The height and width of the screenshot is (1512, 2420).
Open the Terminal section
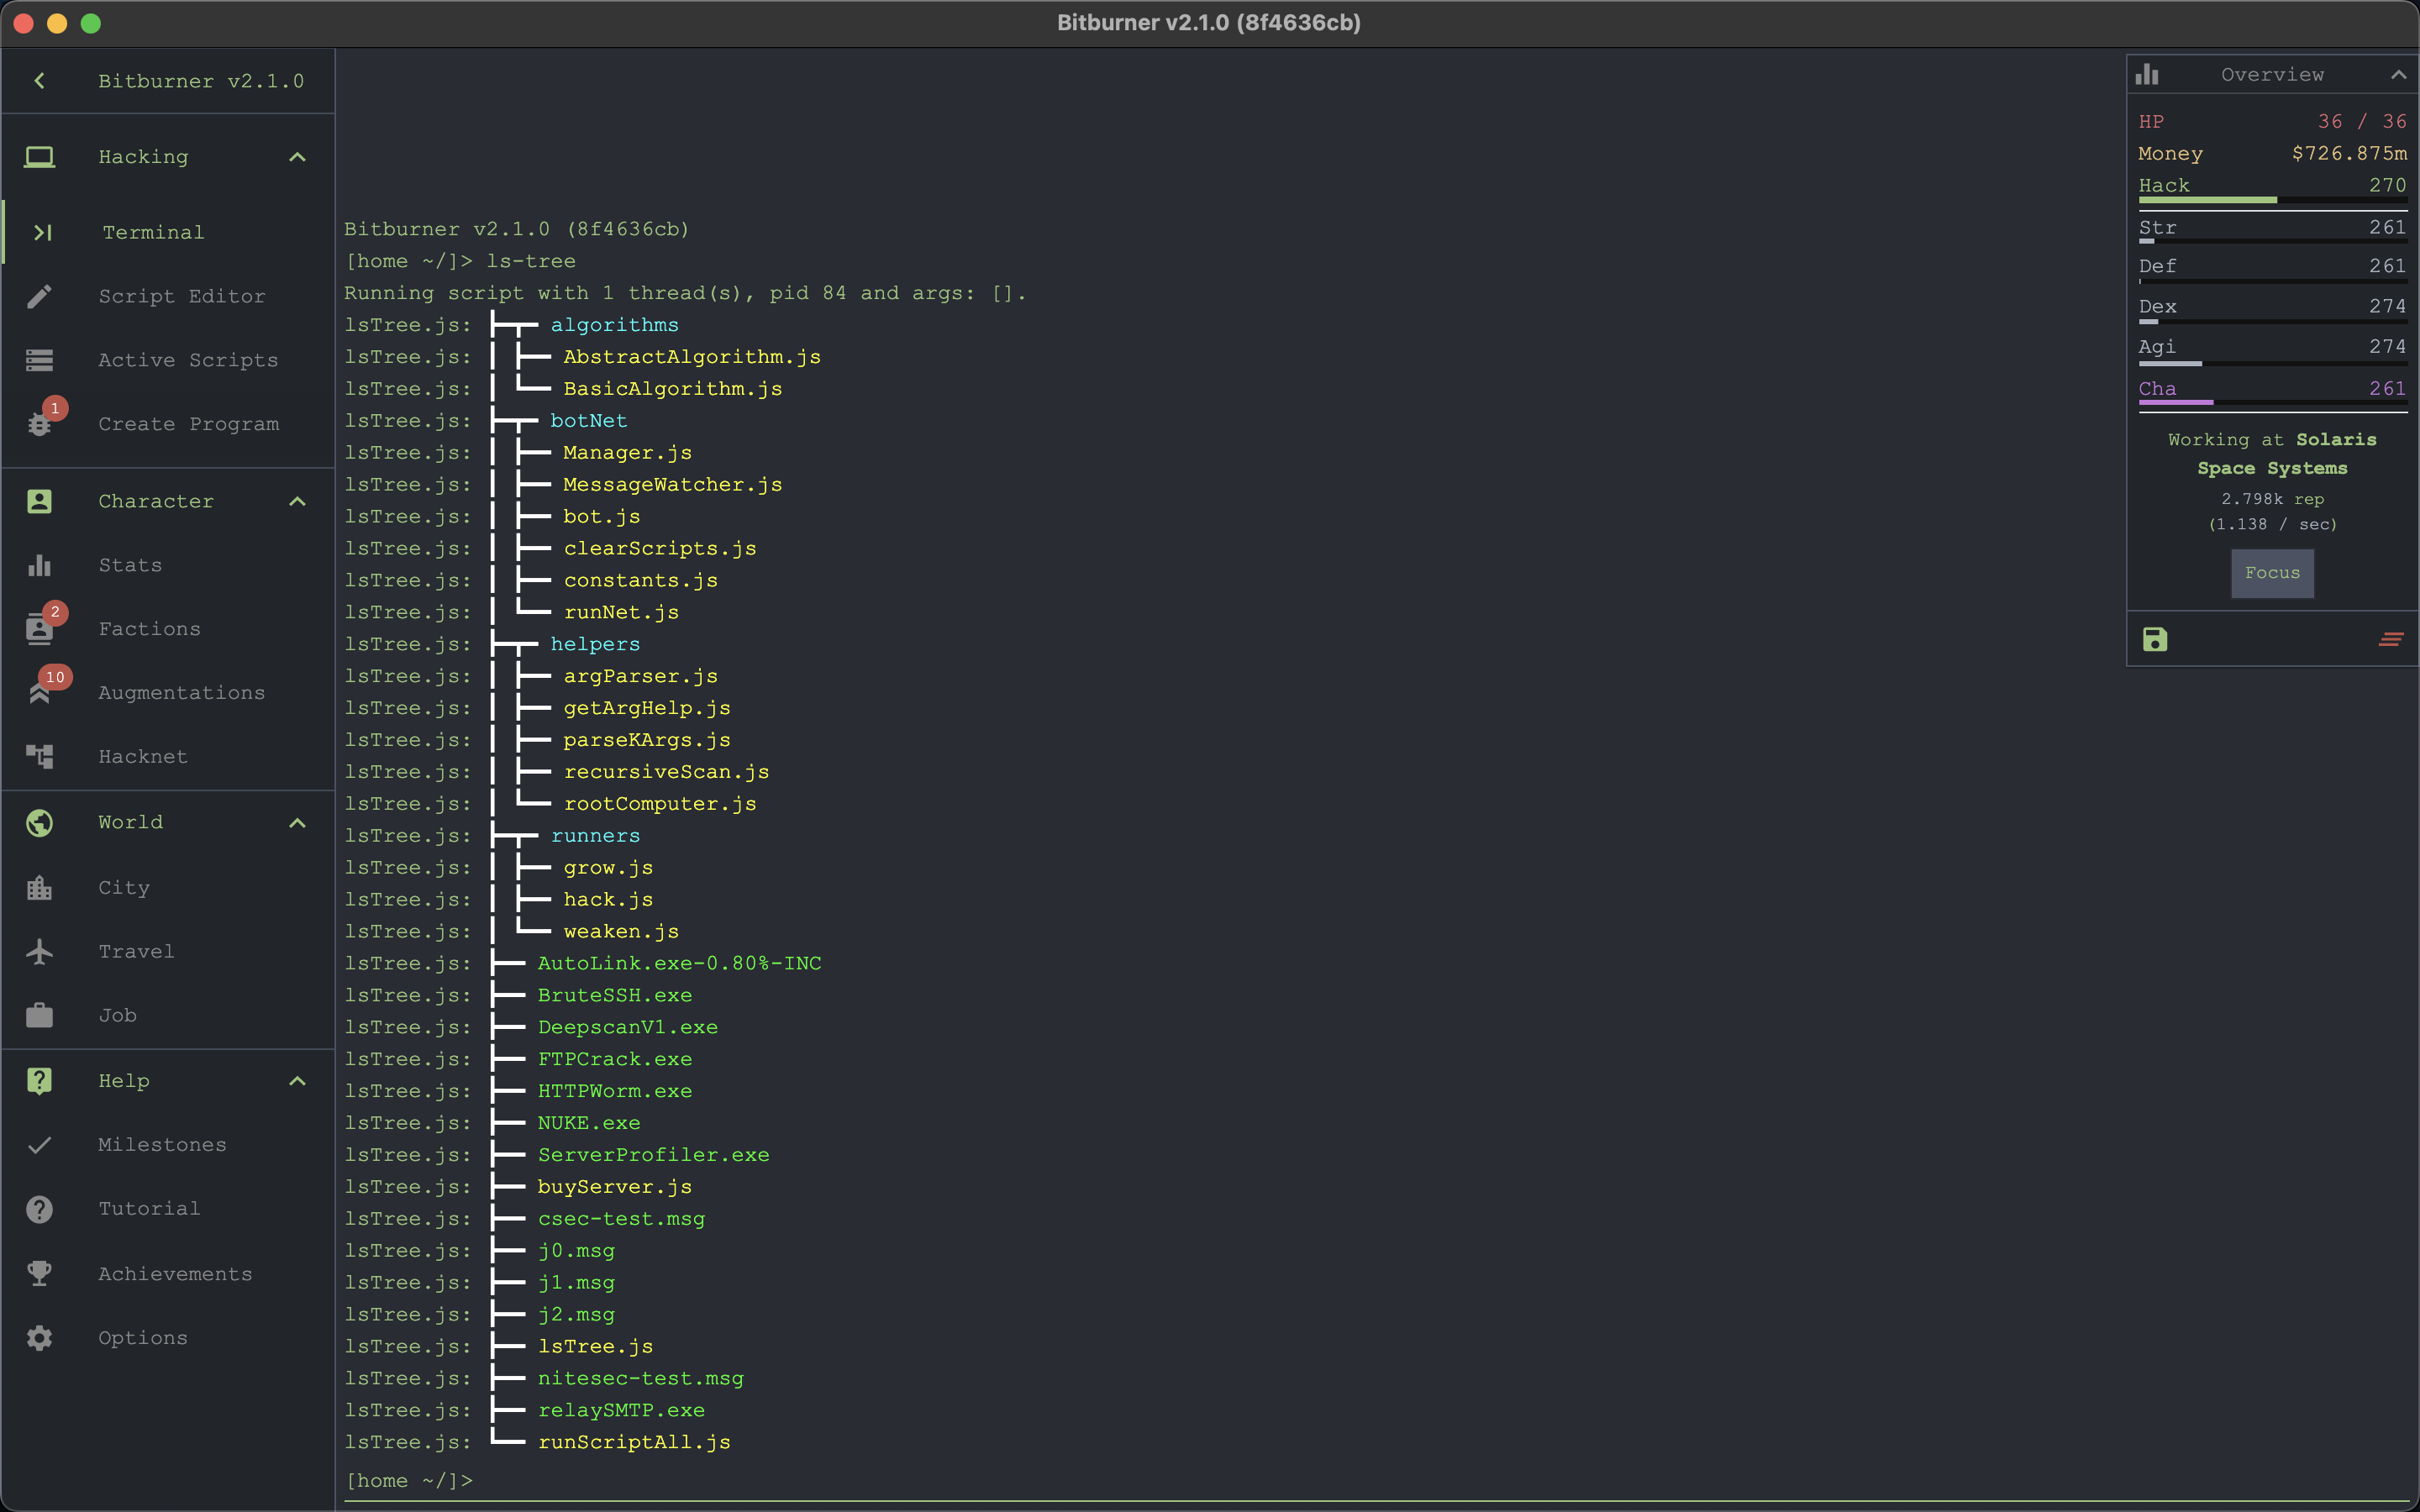coord(153,230)
